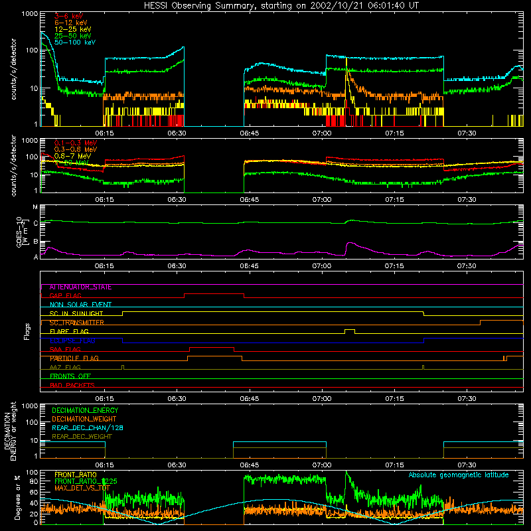The height and width of the screenshot is (531, 531).
Task: Select the PARTICLE_FLAG label
Action: point(74,358)
